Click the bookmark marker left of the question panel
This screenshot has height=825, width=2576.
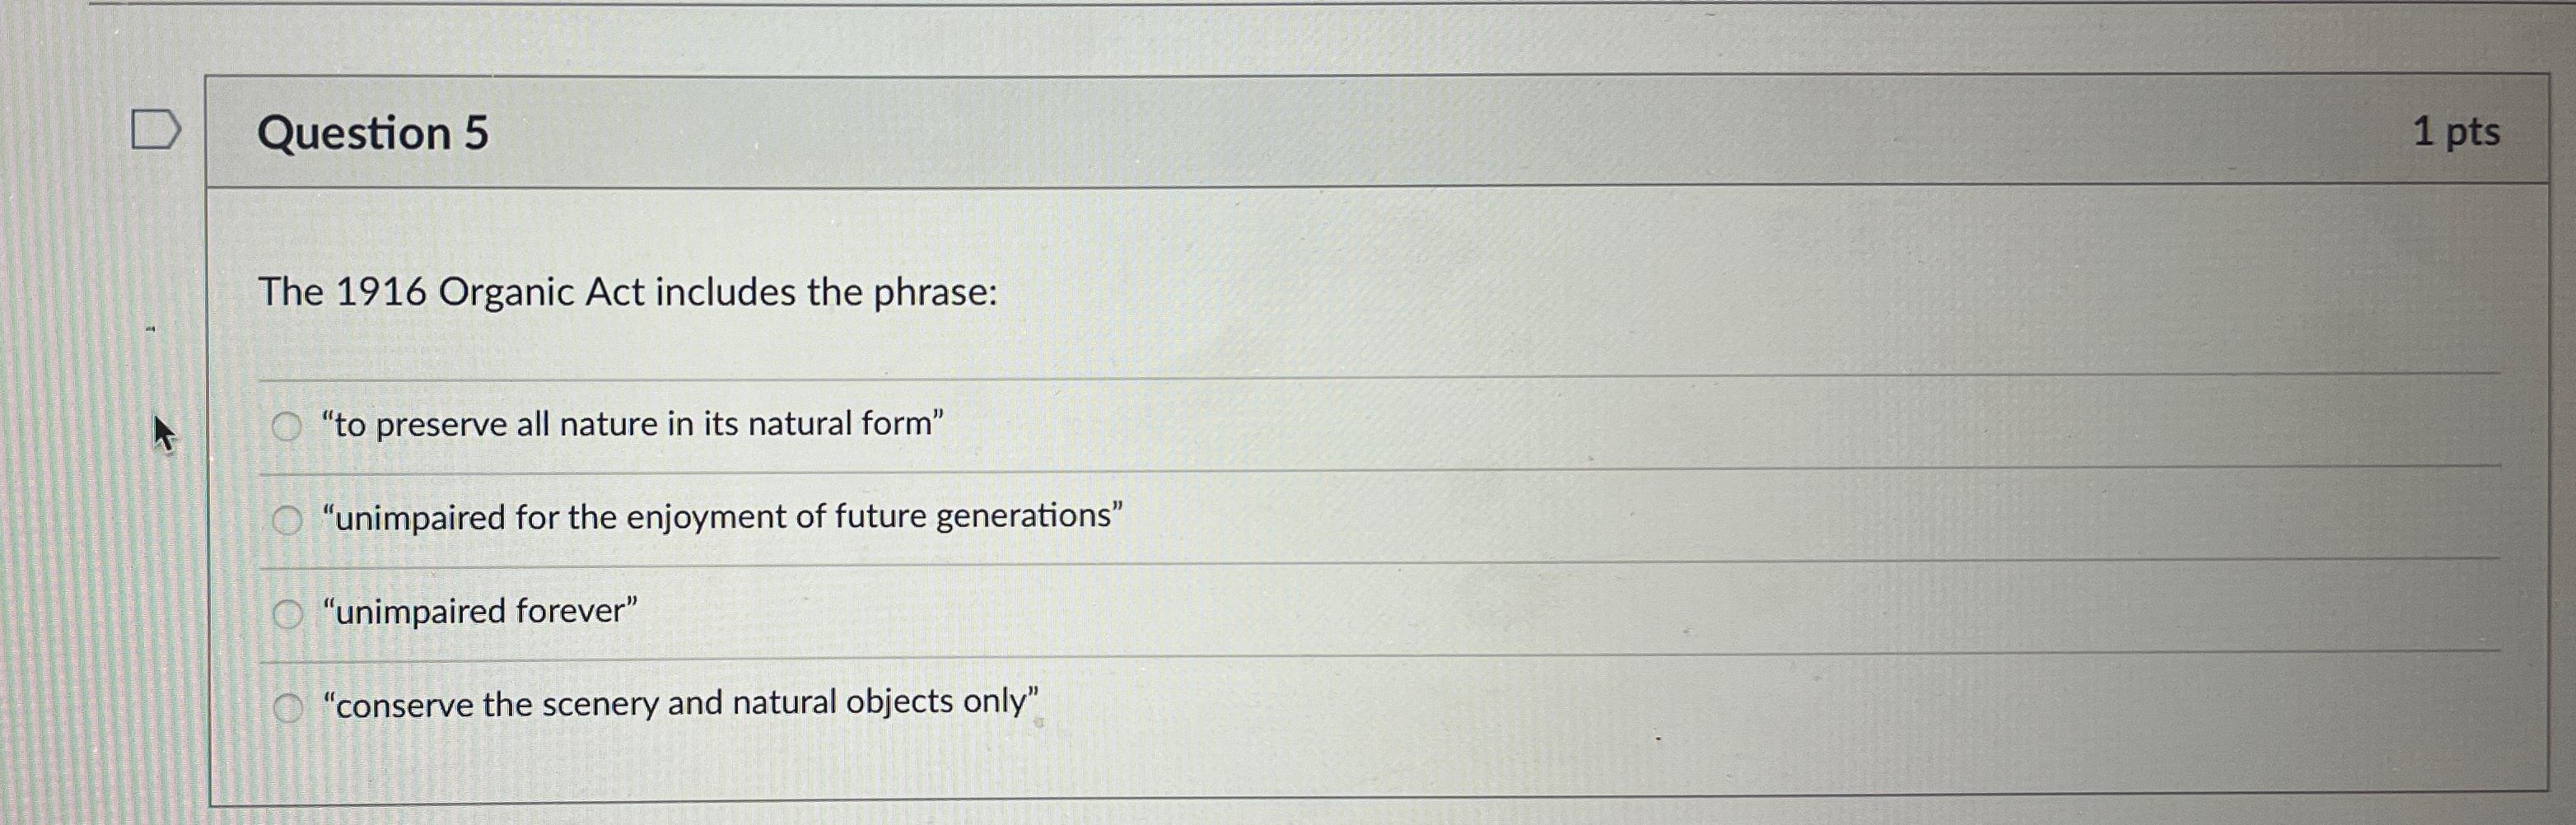tap(158, 128)
